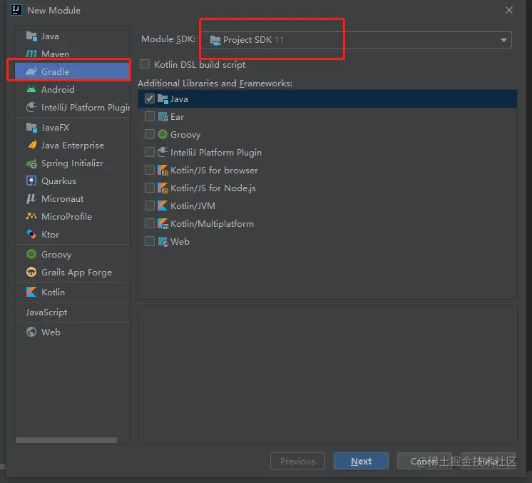This screenshot has height=483, width=532.
Task: Click the MicroProfile icon
Action: pos(31,216)
